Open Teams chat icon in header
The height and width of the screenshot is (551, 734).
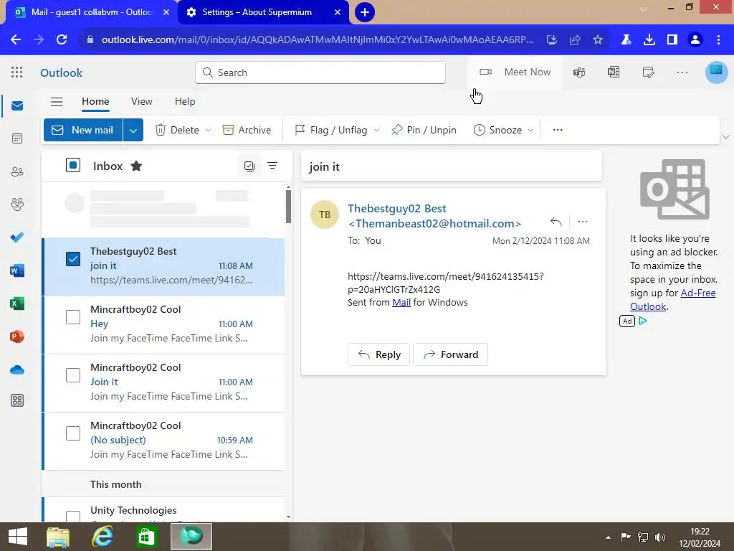coord(579,72)
